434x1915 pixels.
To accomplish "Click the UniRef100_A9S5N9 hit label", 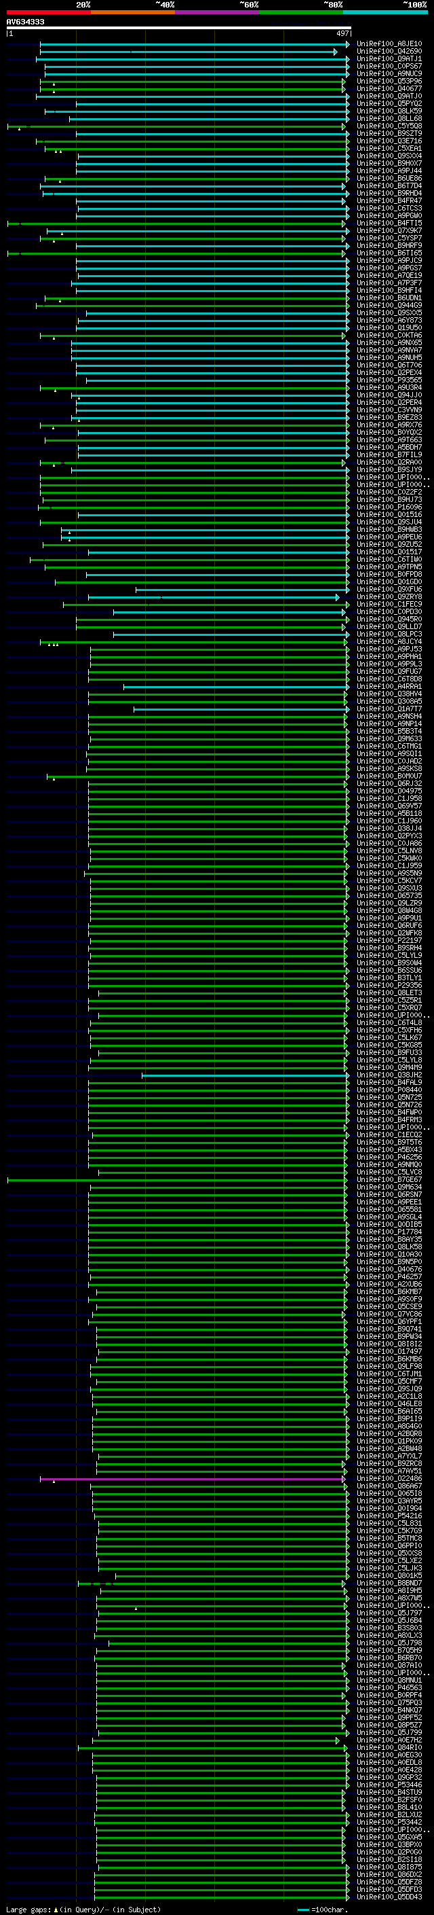I will 389,874.
